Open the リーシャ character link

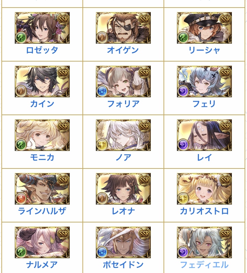coord(204,50)
